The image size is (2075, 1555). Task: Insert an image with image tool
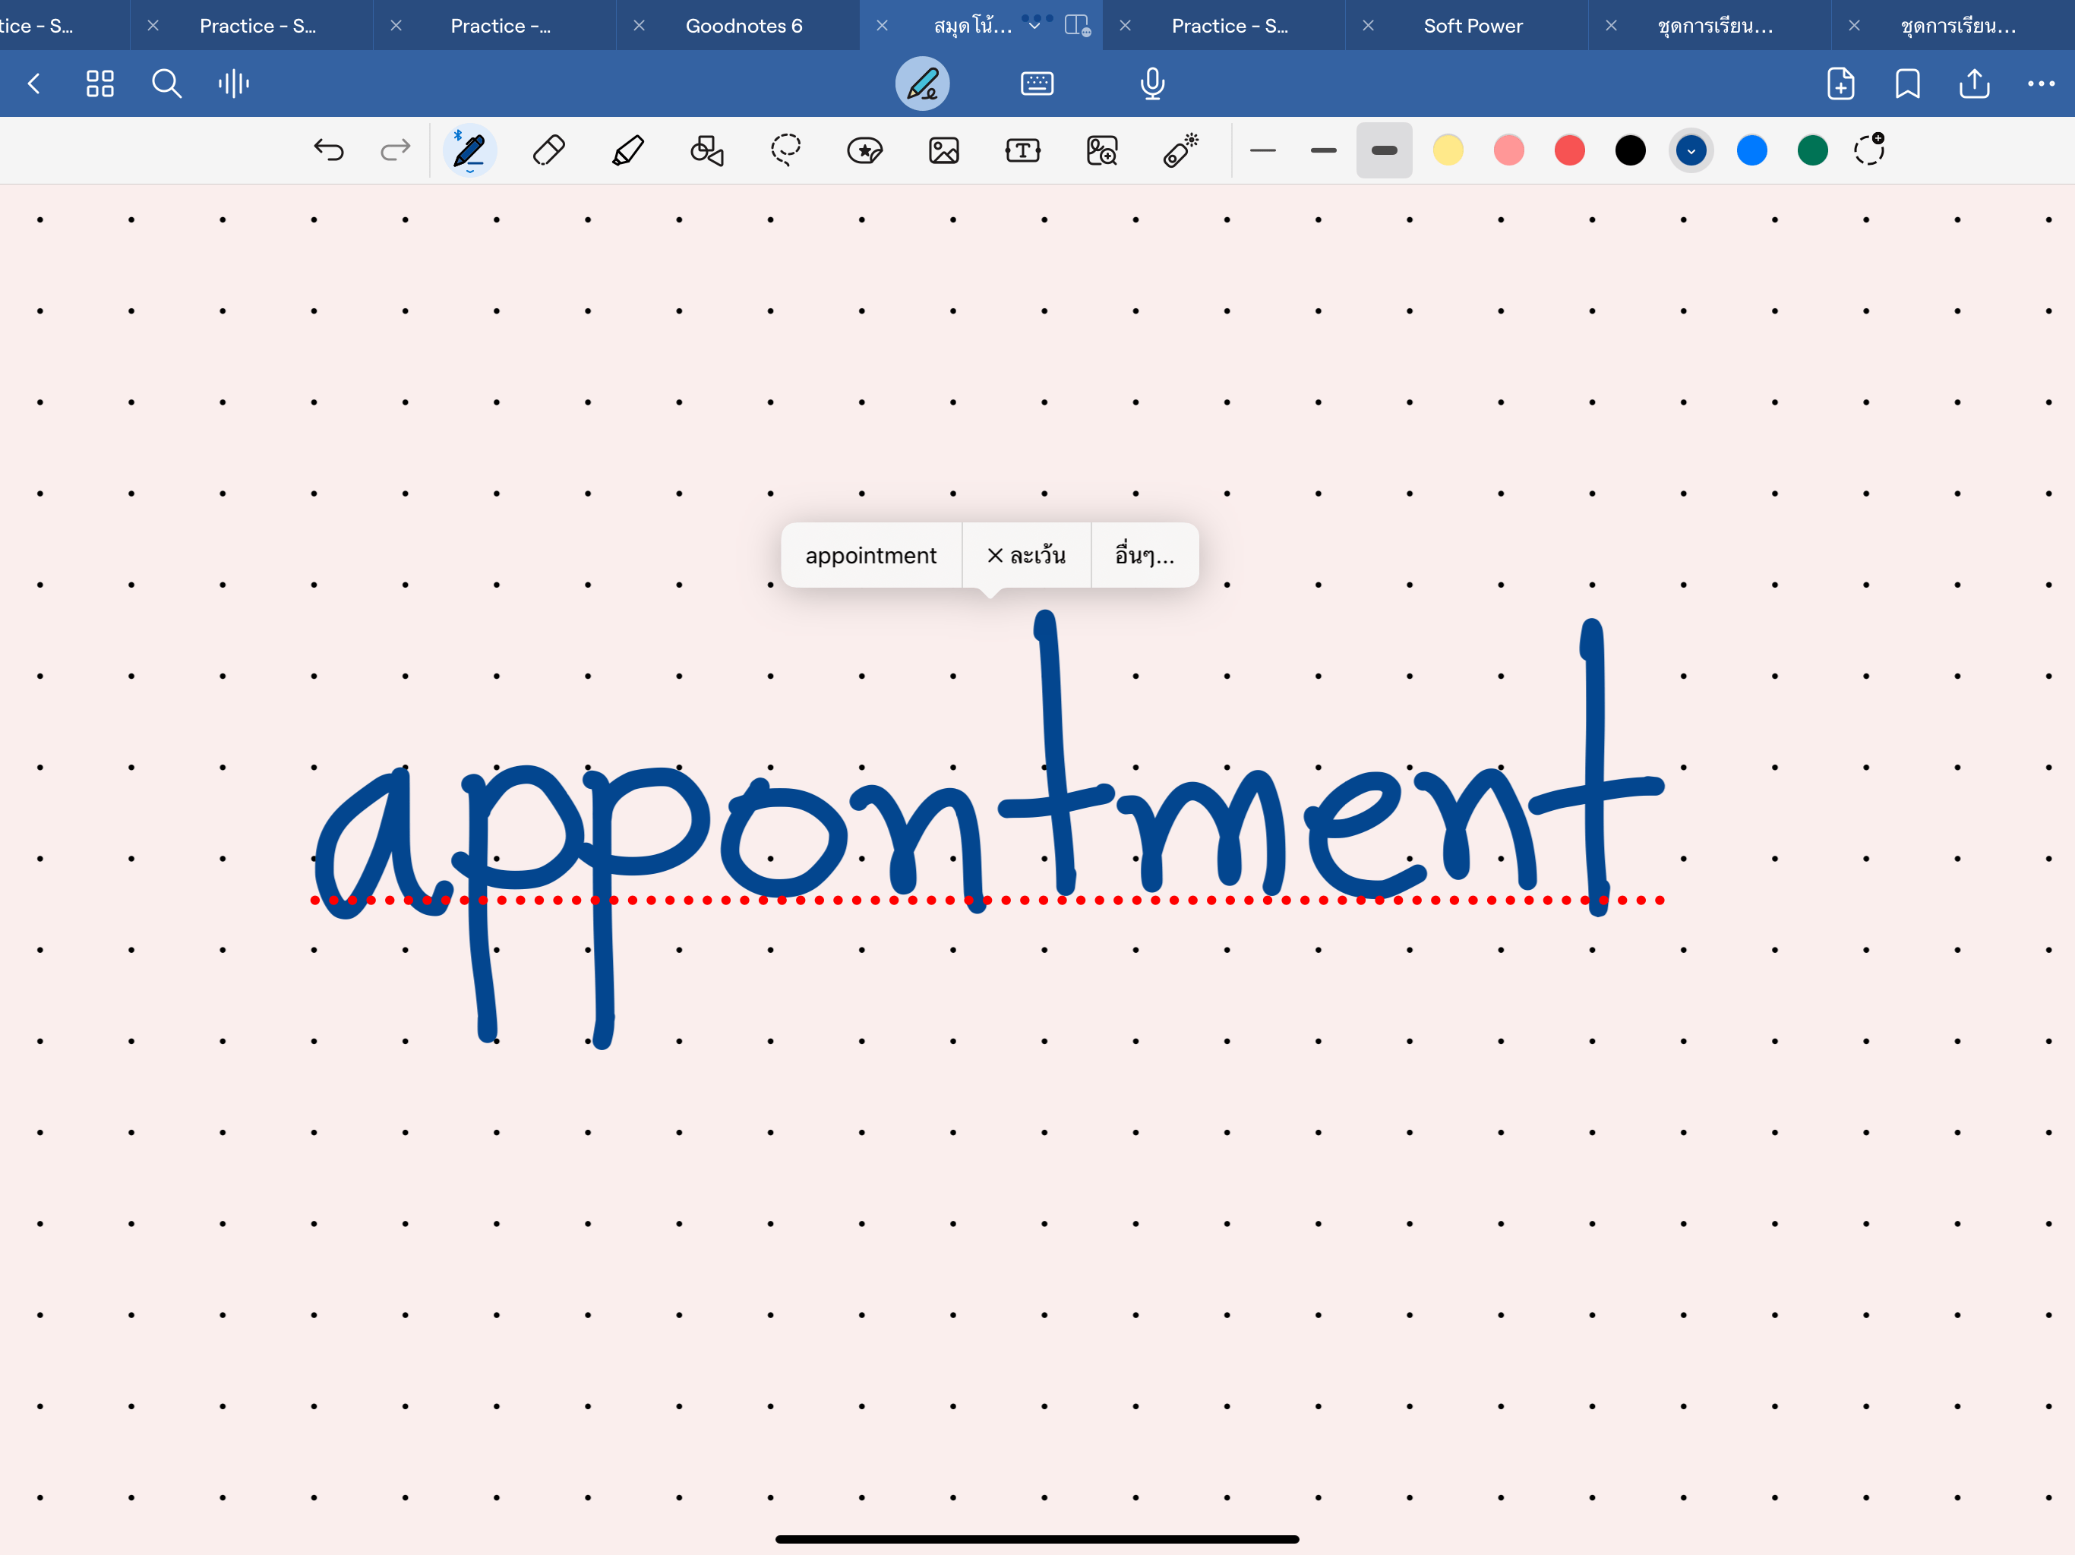click(x=943, y=150)
